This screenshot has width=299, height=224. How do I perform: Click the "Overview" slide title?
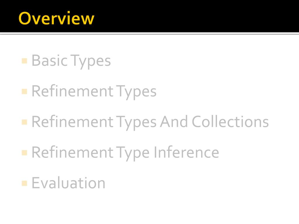coord(56,18)
